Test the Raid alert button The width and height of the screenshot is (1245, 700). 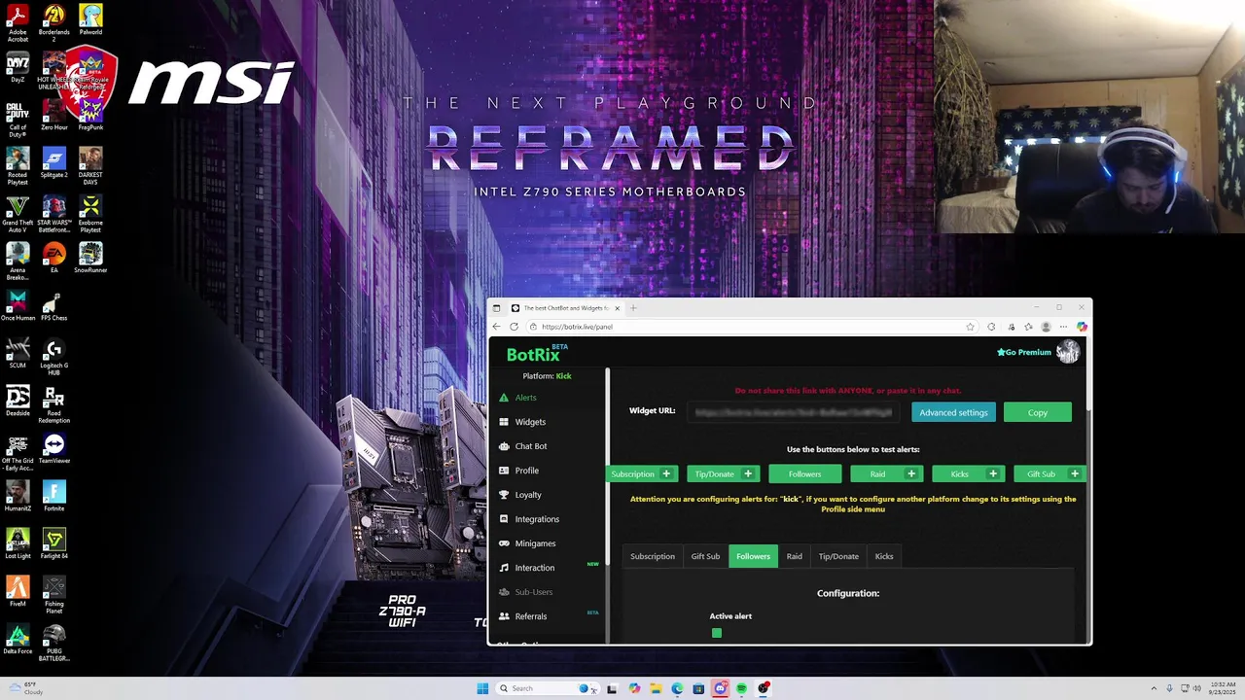pyautogui.click(x=877, y=473)
